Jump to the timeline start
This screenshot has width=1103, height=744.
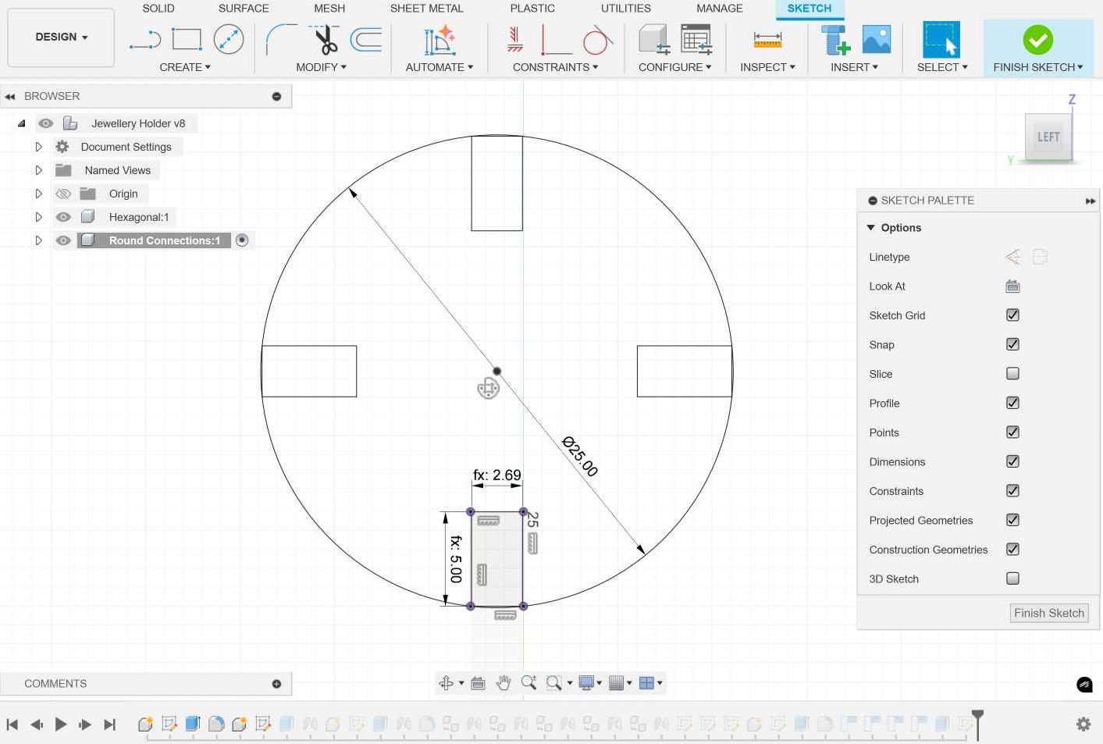12,724
